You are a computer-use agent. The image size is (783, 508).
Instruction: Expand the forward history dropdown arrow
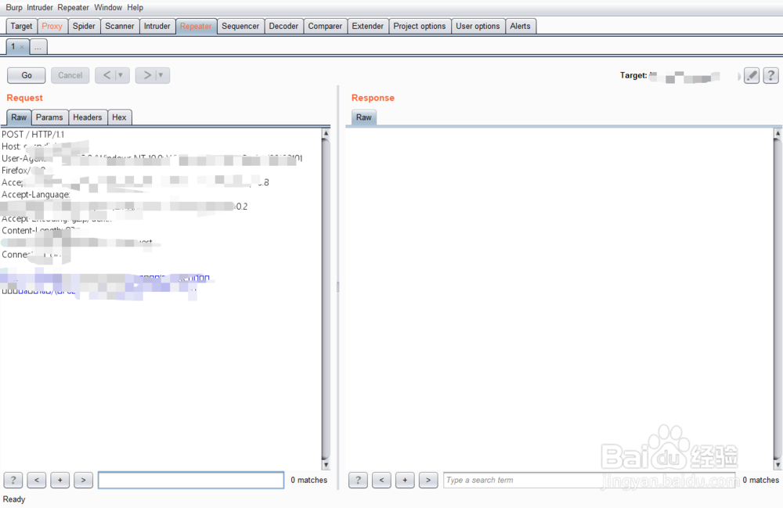point(161,75)
